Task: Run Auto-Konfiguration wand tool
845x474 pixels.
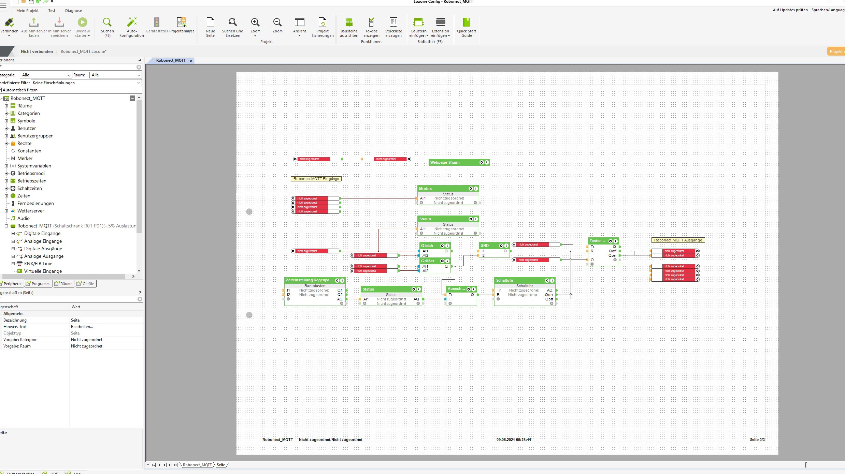Action: [x=131, y=23]
